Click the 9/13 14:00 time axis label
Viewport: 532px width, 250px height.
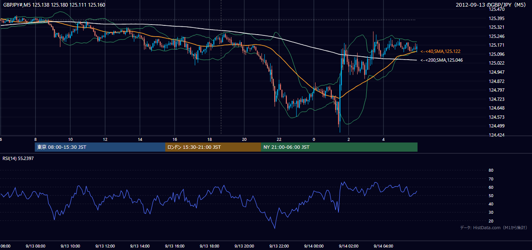[x=140, y=246]
